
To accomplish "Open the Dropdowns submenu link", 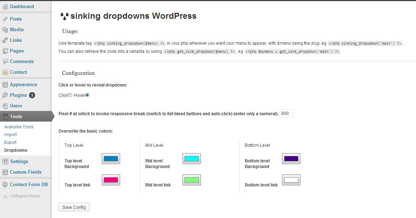I will click(x=16, y=150).
